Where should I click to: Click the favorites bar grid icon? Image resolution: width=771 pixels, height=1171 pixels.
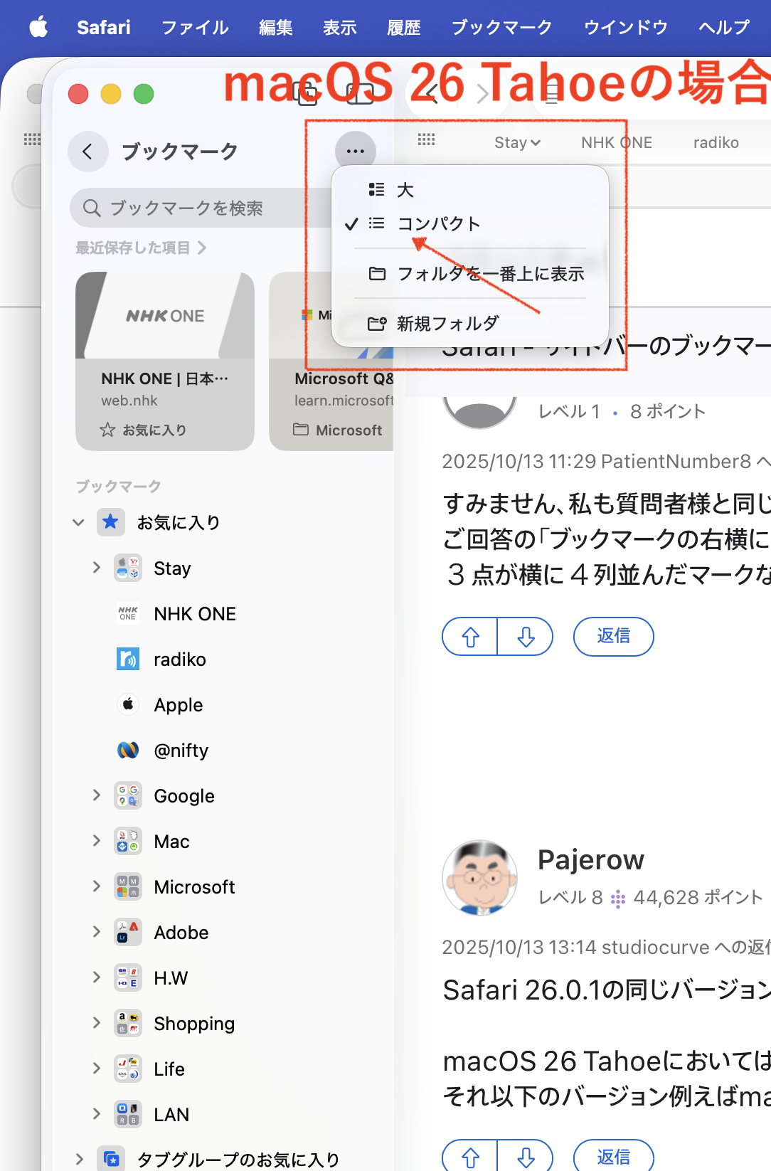[426, 139]
